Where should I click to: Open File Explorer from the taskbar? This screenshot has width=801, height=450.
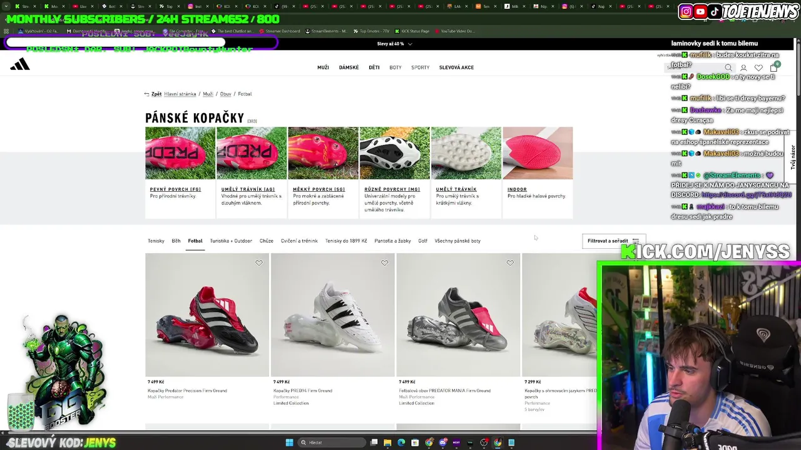coord(387,442)
